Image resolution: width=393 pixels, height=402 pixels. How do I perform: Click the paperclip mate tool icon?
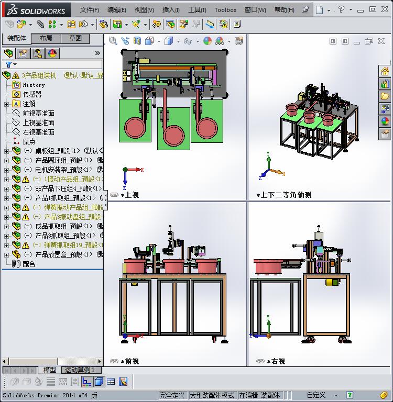tap(40, 25)
